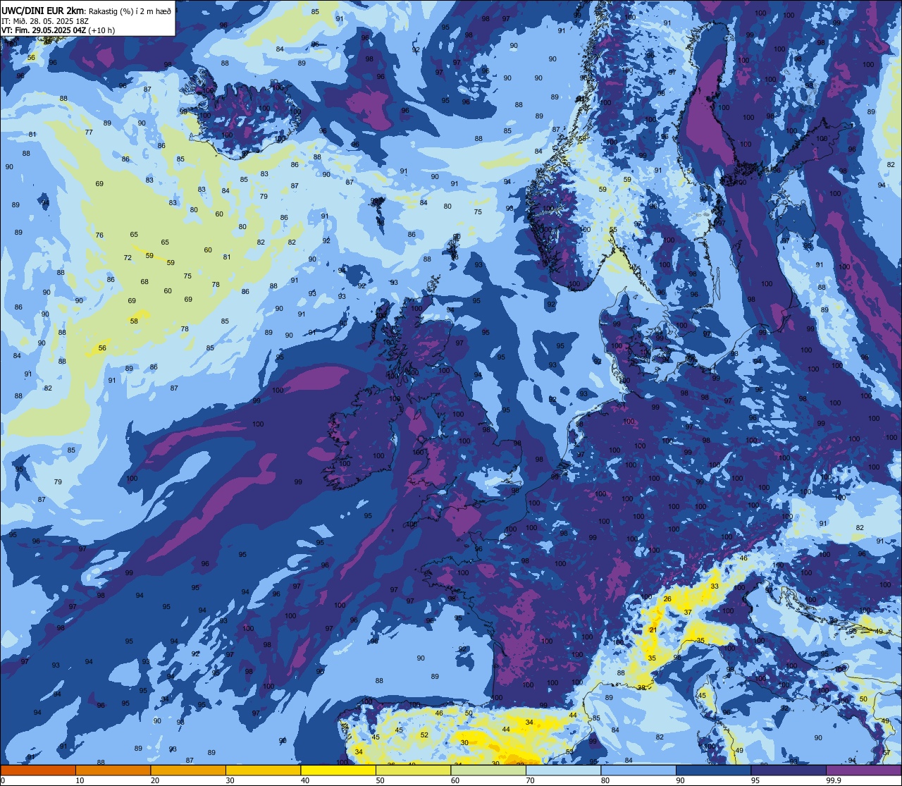
Task: Click the '26' humidity value in the yellow Alps area
Action: (667, 599)
